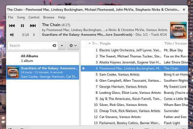Sort by Title / Version column header
Screen dimensions: 193x129
coord(176,43)
